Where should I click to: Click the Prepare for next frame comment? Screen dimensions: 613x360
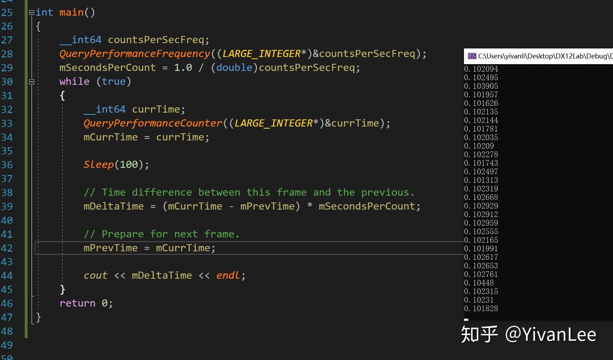pos(161,234)
